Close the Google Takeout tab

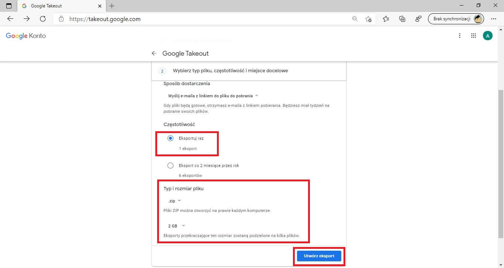click(100, 6)
